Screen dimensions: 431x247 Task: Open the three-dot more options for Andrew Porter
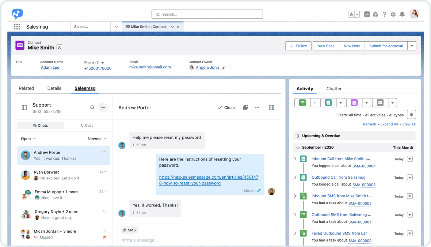(x=257, y=107)
